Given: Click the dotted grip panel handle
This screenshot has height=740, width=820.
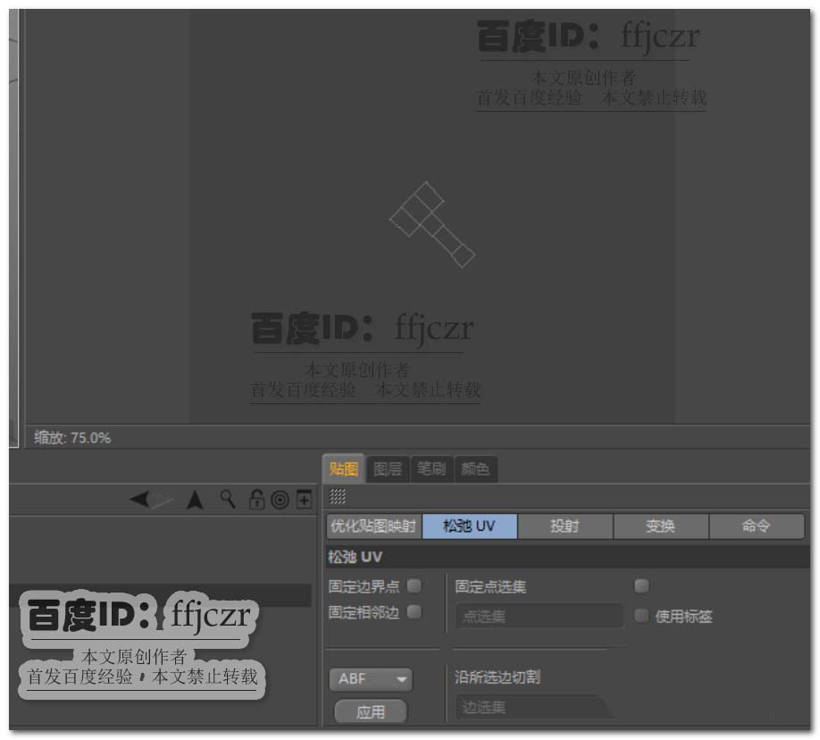Looking at the screenshot, I should coord(338,496).
